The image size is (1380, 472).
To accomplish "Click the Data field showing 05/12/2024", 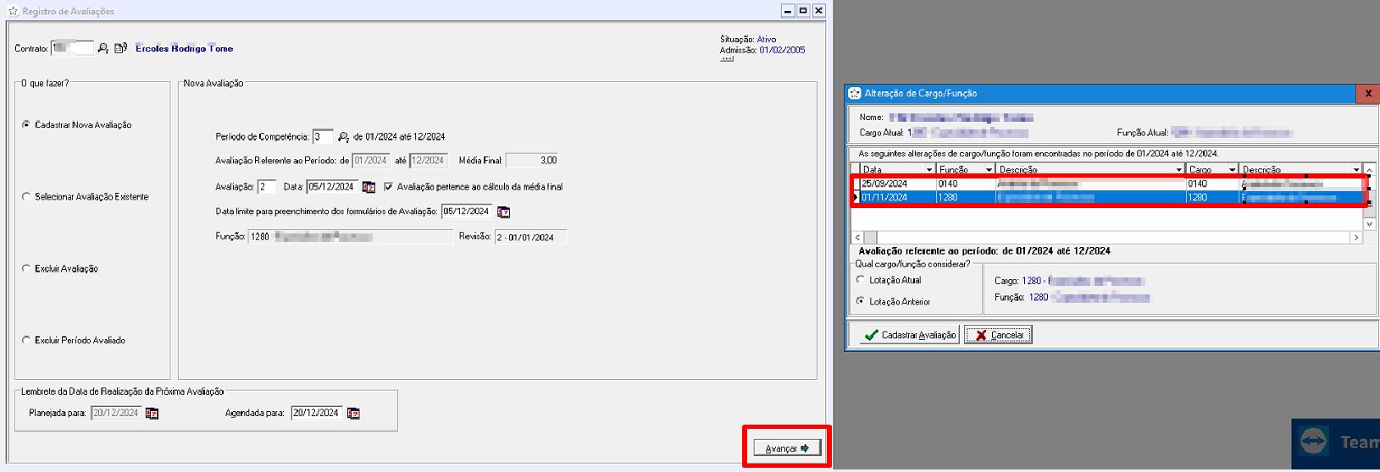I will (332, 187).
